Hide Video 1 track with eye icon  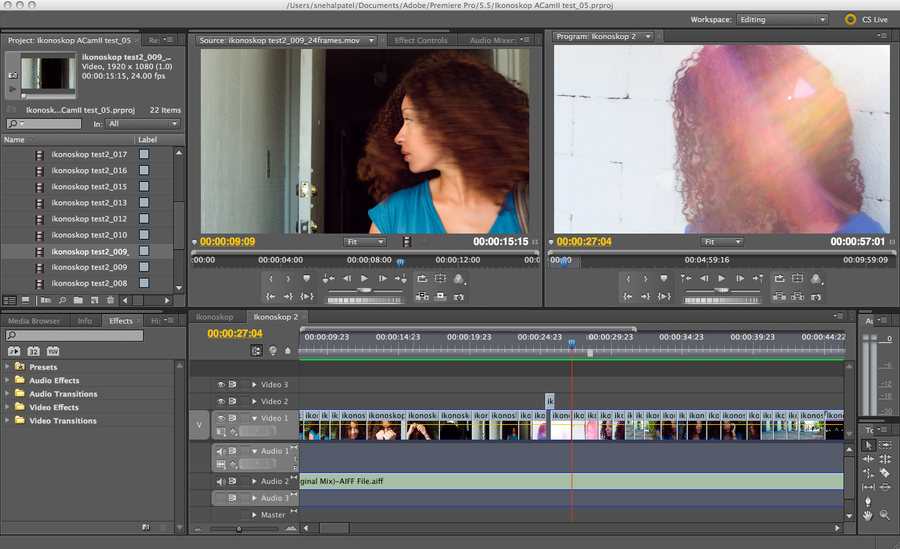coord(220,418)
